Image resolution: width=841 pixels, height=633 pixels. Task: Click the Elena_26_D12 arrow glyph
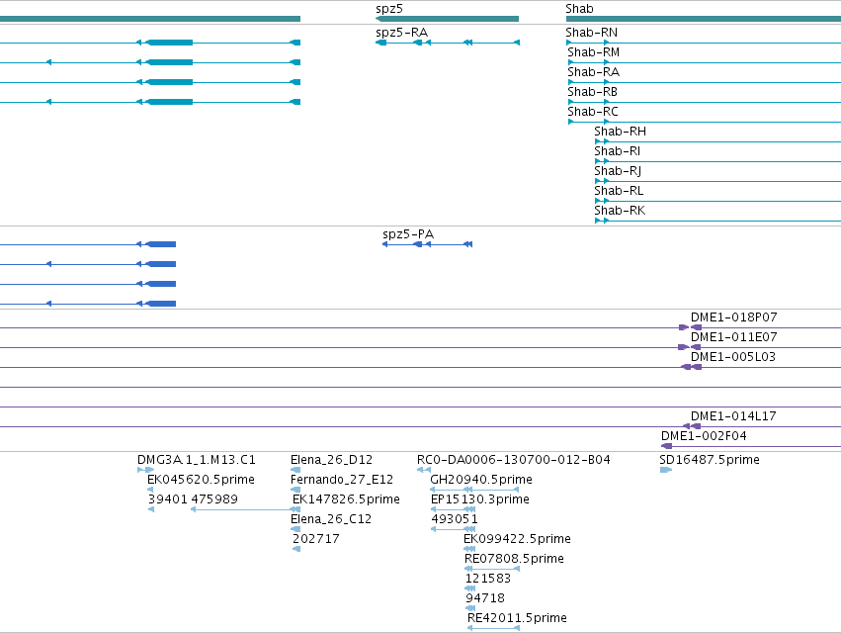295,470
